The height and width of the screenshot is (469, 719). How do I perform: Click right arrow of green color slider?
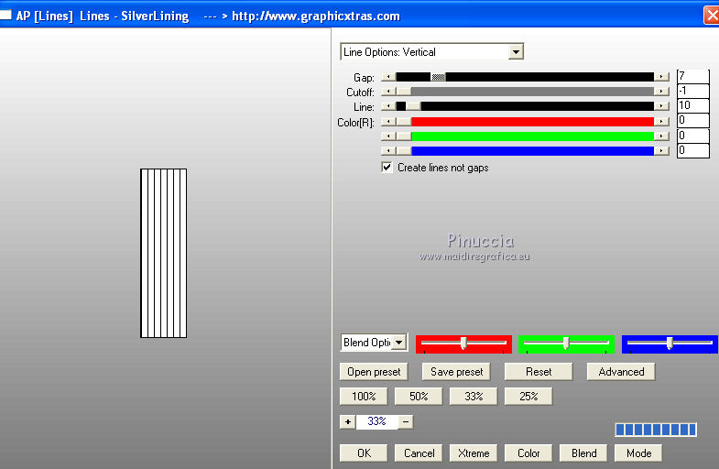tap(661, 136)
